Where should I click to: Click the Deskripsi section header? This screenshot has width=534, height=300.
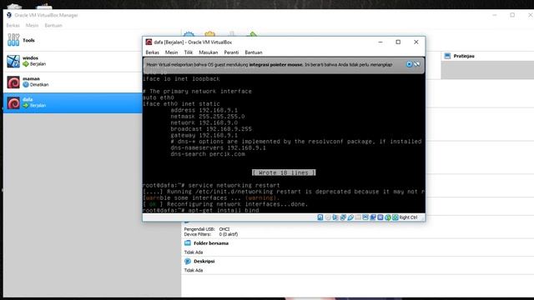(204, 261)
